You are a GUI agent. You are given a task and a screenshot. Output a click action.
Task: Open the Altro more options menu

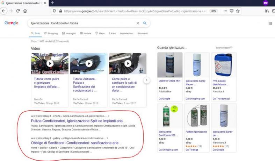click(113, 33)
